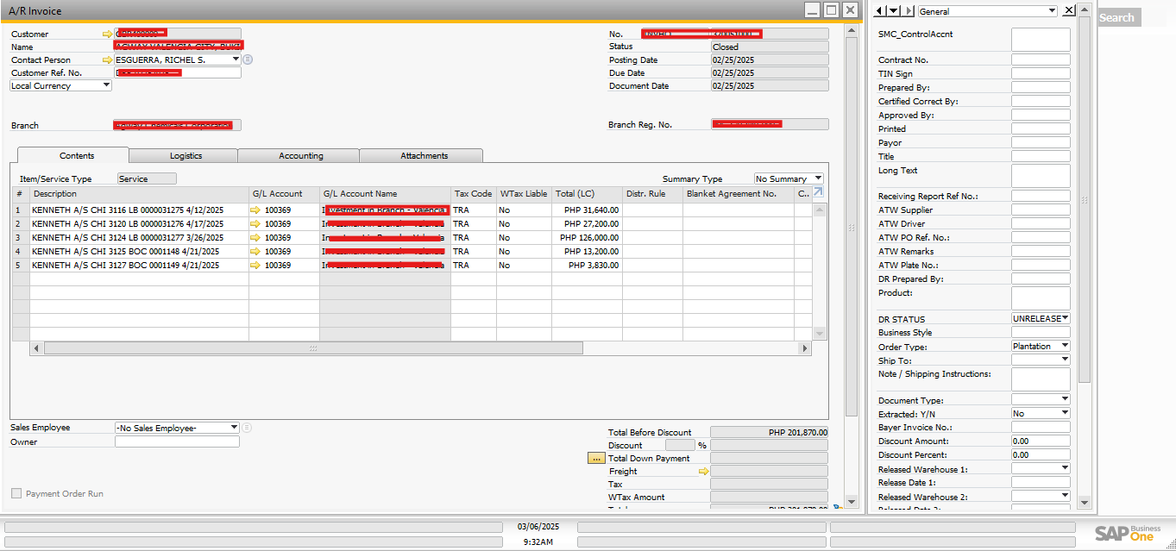Open G/L Account link arrow in row 3
1176x551 pixels.
(255, 238)
